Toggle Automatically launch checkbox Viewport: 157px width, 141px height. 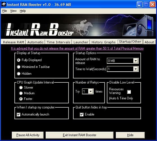(18, 114)
